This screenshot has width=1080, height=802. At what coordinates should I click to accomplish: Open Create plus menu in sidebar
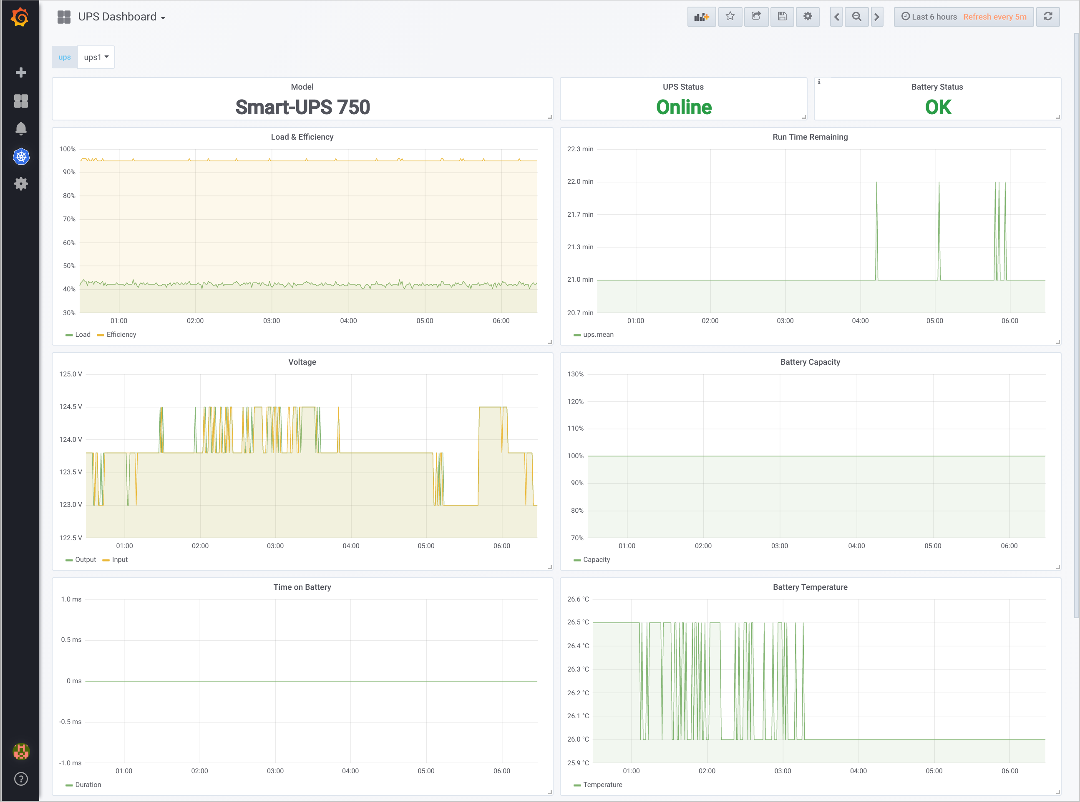(x=21, y=73)
